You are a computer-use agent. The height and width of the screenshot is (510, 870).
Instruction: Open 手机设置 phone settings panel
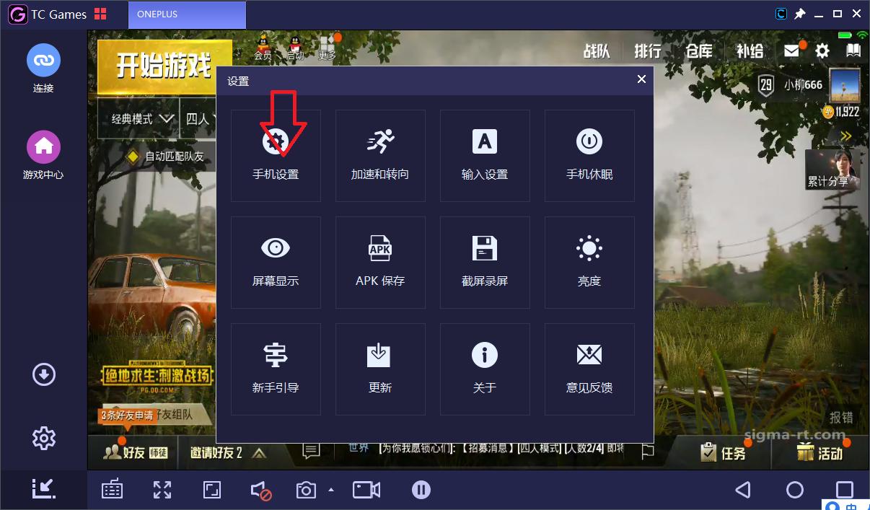click(x=276, y=155)
